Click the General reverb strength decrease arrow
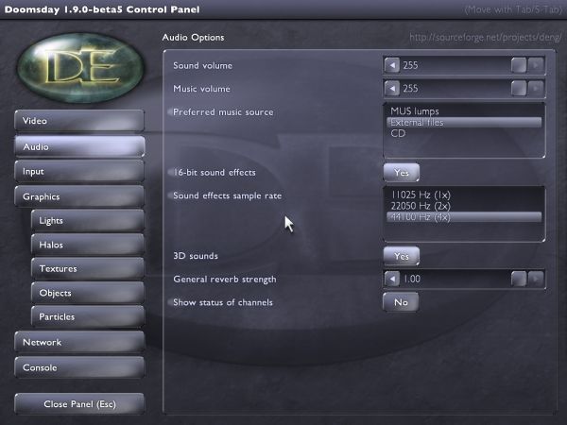Viewport: 567px width, 425px height. click(392, 279)
